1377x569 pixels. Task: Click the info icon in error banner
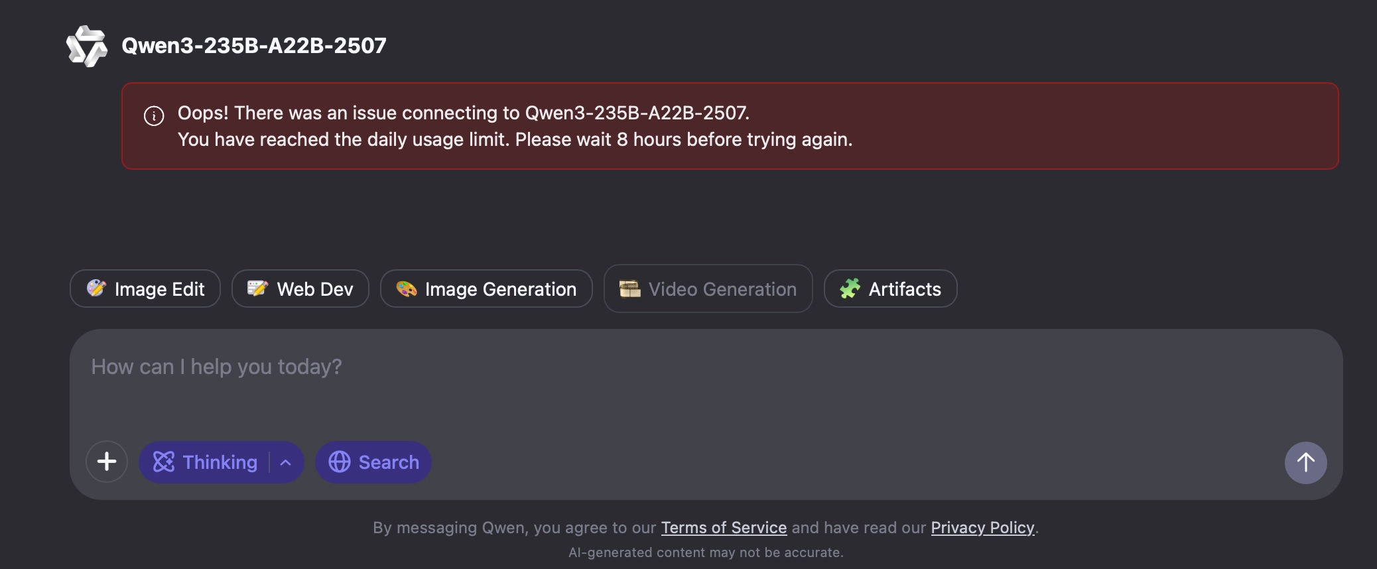(154, 116)
